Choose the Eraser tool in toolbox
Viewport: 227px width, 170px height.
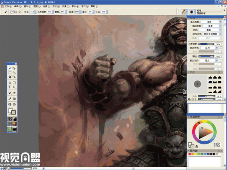tap(14, 93)
